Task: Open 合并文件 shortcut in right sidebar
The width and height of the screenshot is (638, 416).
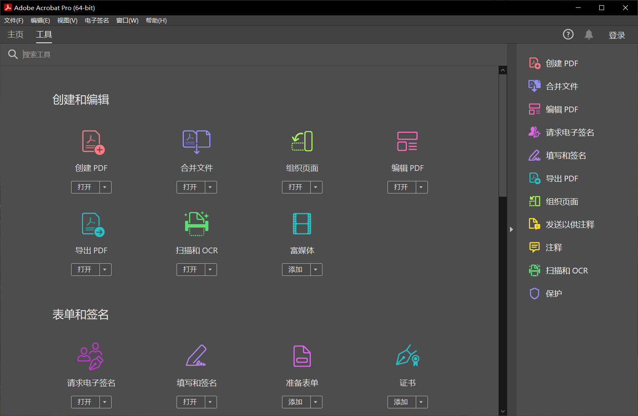Action: coord(554,86)
